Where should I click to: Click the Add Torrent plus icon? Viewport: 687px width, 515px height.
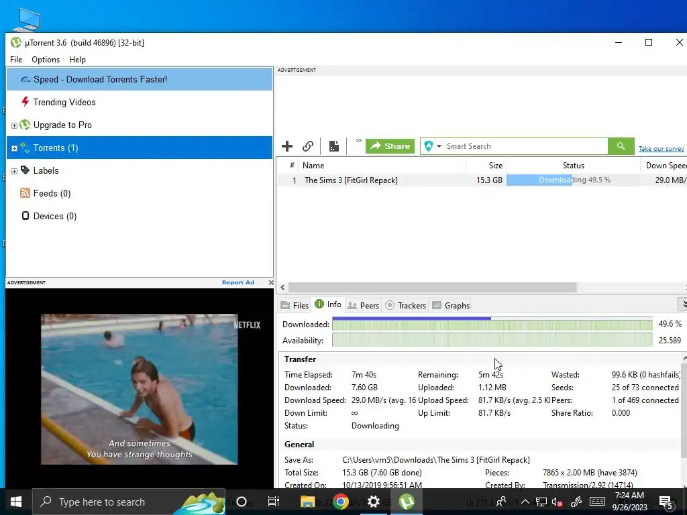click(287, 146)
